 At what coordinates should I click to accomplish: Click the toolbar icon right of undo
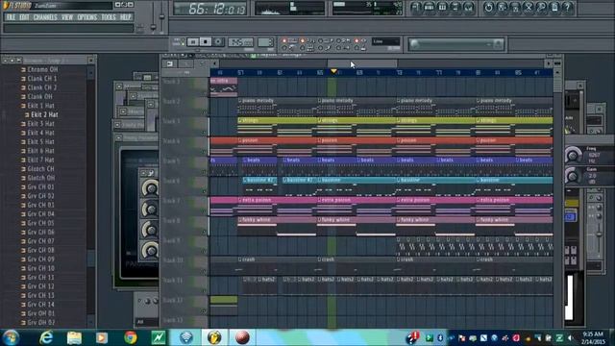pos(502,8)
